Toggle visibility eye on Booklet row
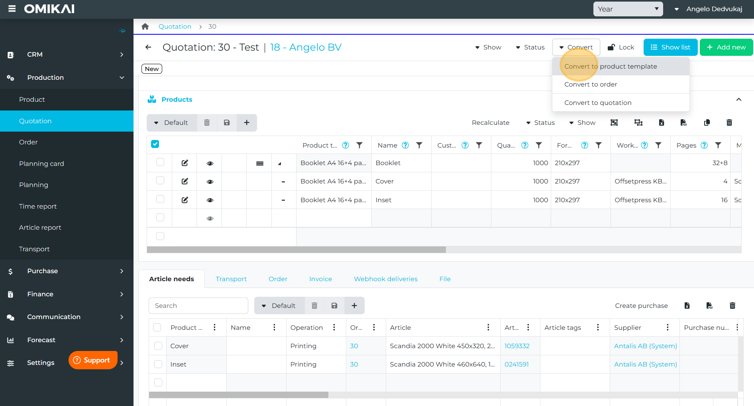The image size is (754, 406). click(x=210, y=163)
